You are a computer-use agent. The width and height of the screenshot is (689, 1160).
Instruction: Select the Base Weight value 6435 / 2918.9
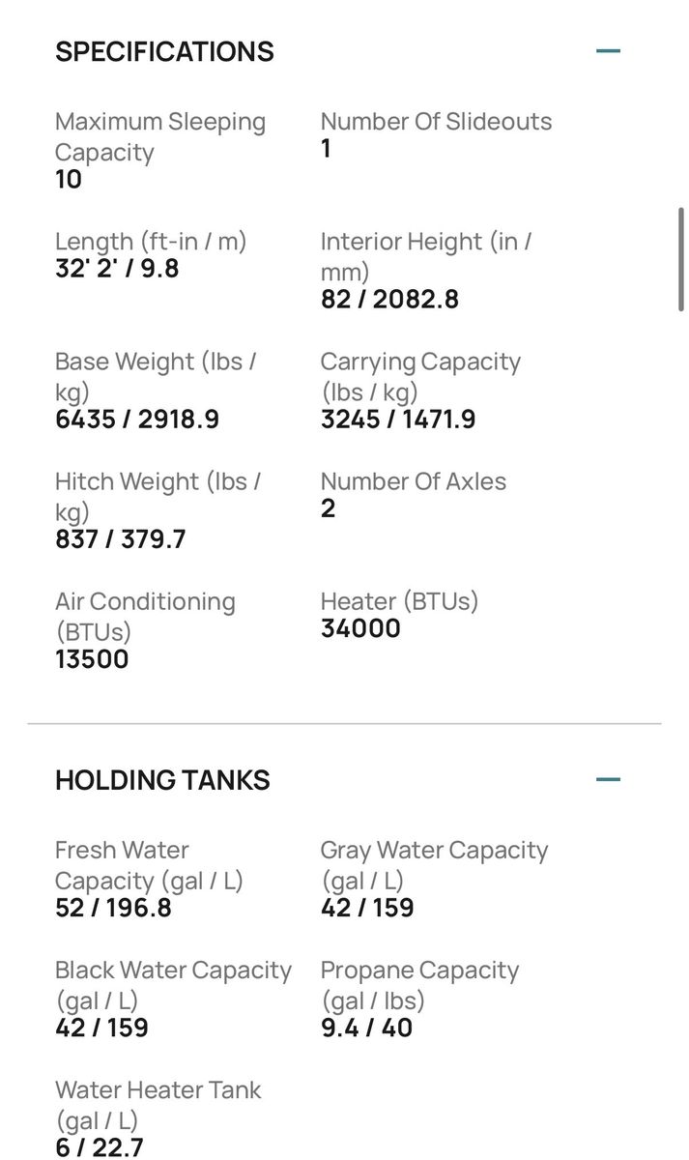[137, 420]
